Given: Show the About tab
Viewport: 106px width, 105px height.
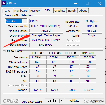Looking at the screenshot, I should [83, 11].
